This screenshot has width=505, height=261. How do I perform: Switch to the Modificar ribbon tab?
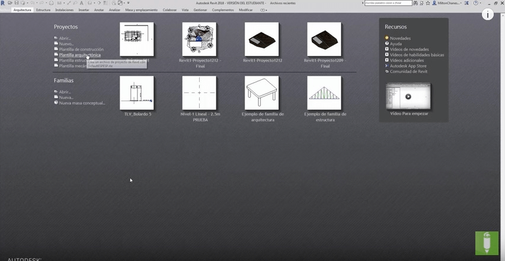[246, 10]
